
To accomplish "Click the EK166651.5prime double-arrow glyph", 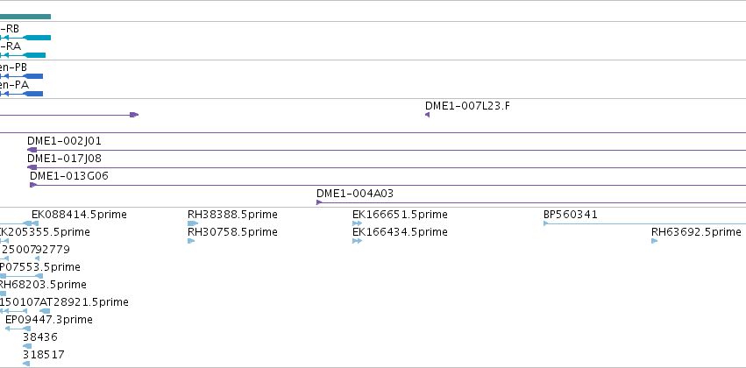I will (x=358, y=223).
